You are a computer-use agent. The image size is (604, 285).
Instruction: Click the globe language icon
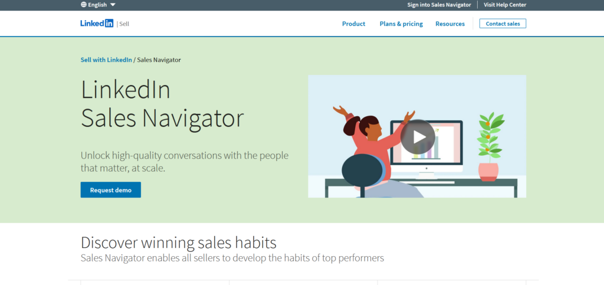(x=84, y=5)
